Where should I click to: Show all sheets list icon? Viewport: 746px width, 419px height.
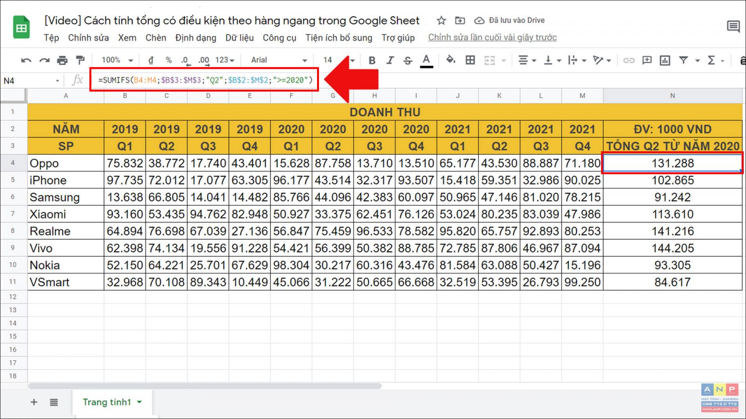click(54, 402)
